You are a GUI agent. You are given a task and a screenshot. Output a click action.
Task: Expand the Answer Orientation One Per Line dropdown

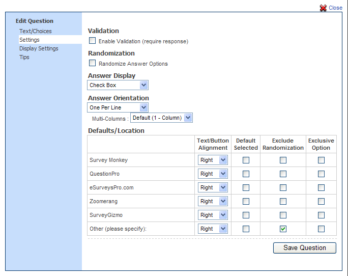click(x=118, y=107)
